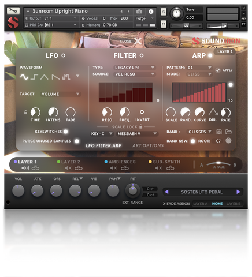
Task: Load an arp bank from folder icon
Action: click(x=228, y=132)
